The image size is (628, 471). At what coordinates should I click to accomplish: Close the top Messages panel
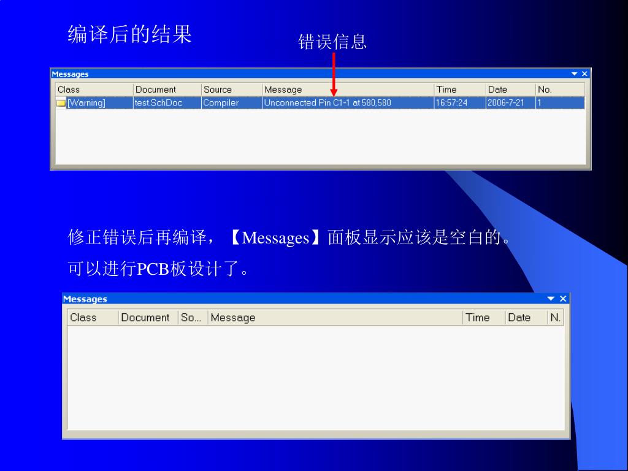click(x=584, y=74)
